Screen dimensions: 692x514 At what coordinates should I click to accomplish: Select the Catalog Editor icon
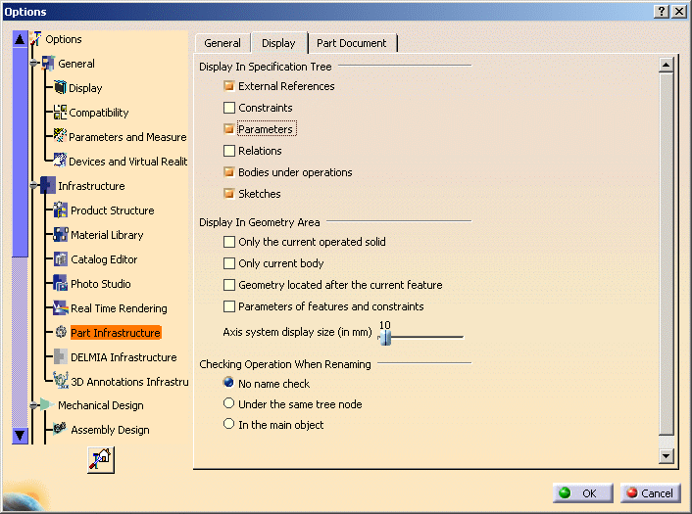61,259
